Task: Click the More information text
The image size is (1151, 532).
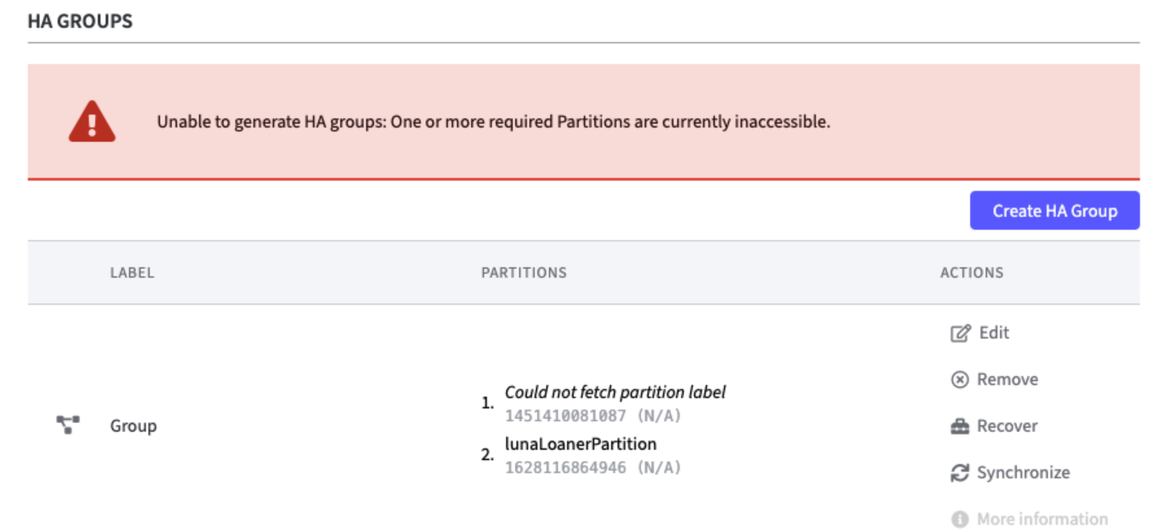Action: click(1042, 519)
